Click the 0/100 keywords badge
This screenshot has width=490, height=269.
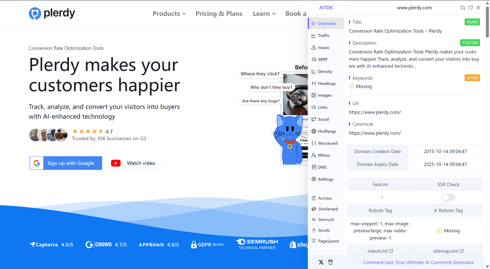pyautogui.click(x=472, y=78)
